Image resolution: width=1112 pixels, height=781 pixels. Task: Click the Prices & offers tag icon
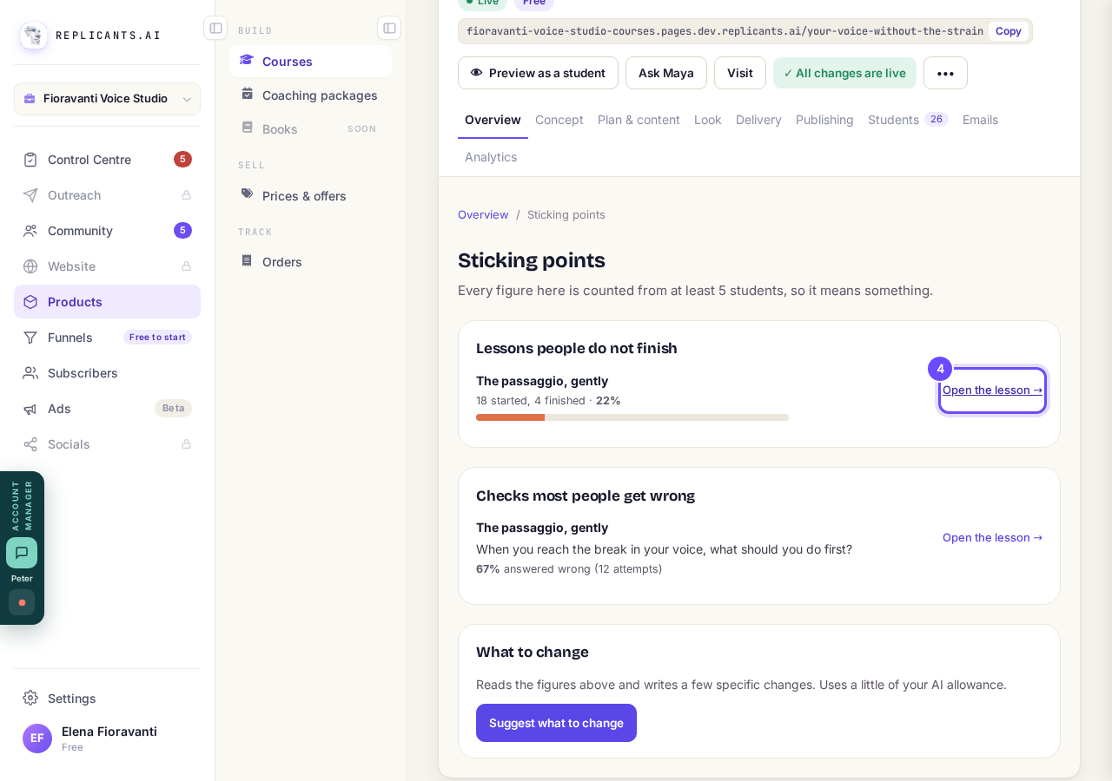pos(248,194)
